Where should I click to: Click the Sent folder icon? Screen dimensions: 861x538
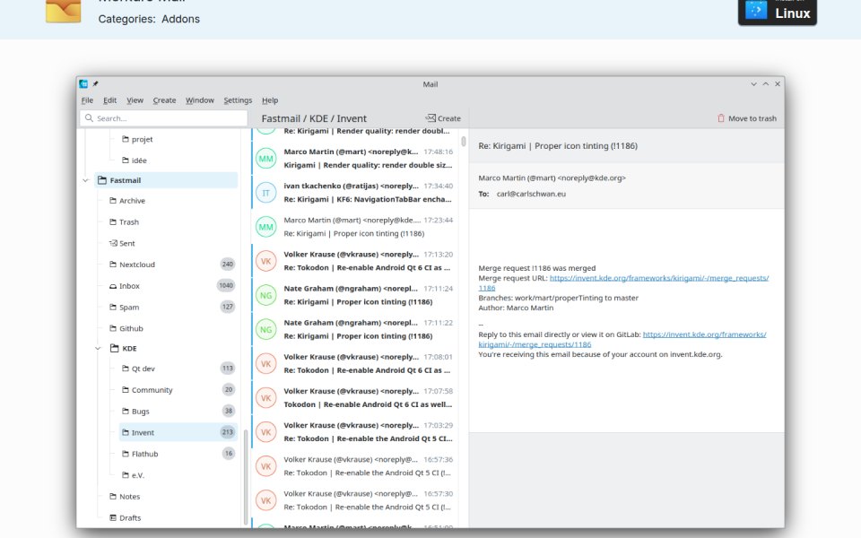tap(113, 243)
